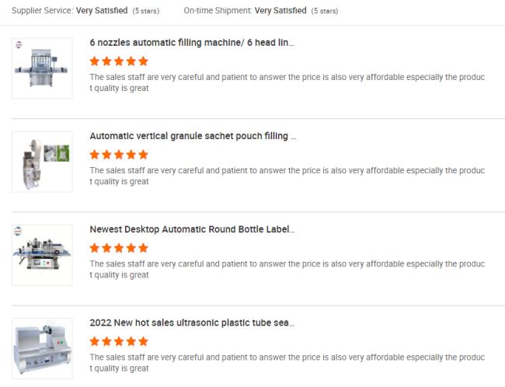This screenshot has height=387, width=505.
Task: Click star rating of 6 nozzles filling machine
Action: [x=119, y=61]
